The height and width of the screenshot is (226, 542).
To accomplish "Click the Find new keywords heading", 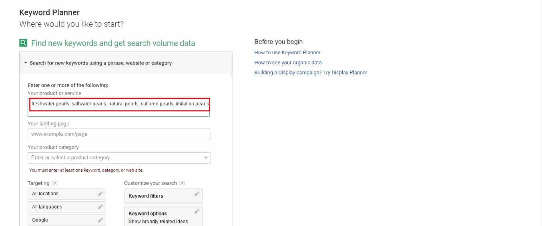I will point(113,43).
